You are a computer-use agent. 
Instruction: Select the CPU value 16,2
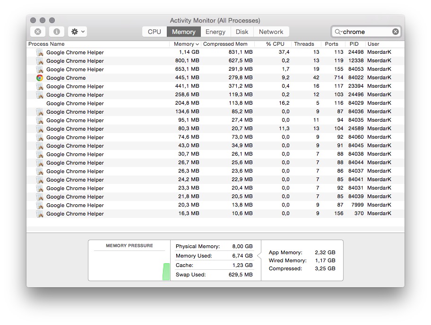284,103
